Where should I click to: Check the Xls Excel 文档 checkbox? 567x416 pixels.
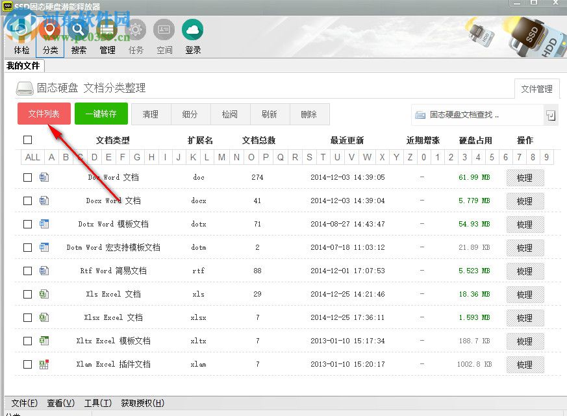27,294
